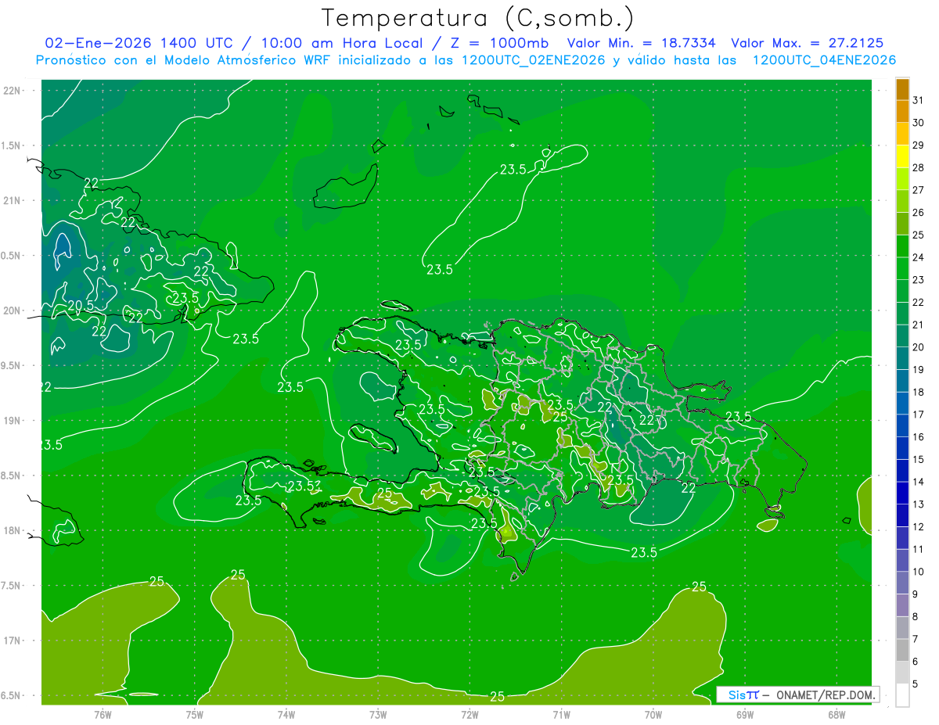Select the legend color band between 19 and 20
The height and width of the screenshot is (725, 939).
(902, 358)
